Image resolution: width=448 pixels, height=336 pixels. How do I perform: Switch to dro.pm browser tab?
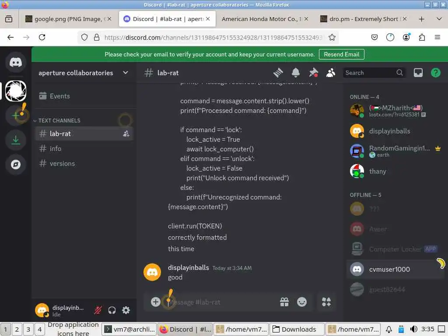coord(364,19)
